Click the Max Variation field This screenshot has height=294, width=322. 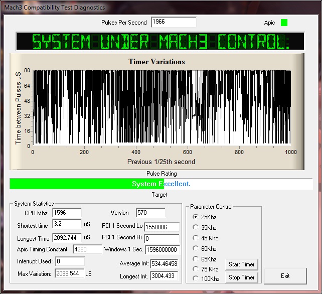(x=69, y=273)
